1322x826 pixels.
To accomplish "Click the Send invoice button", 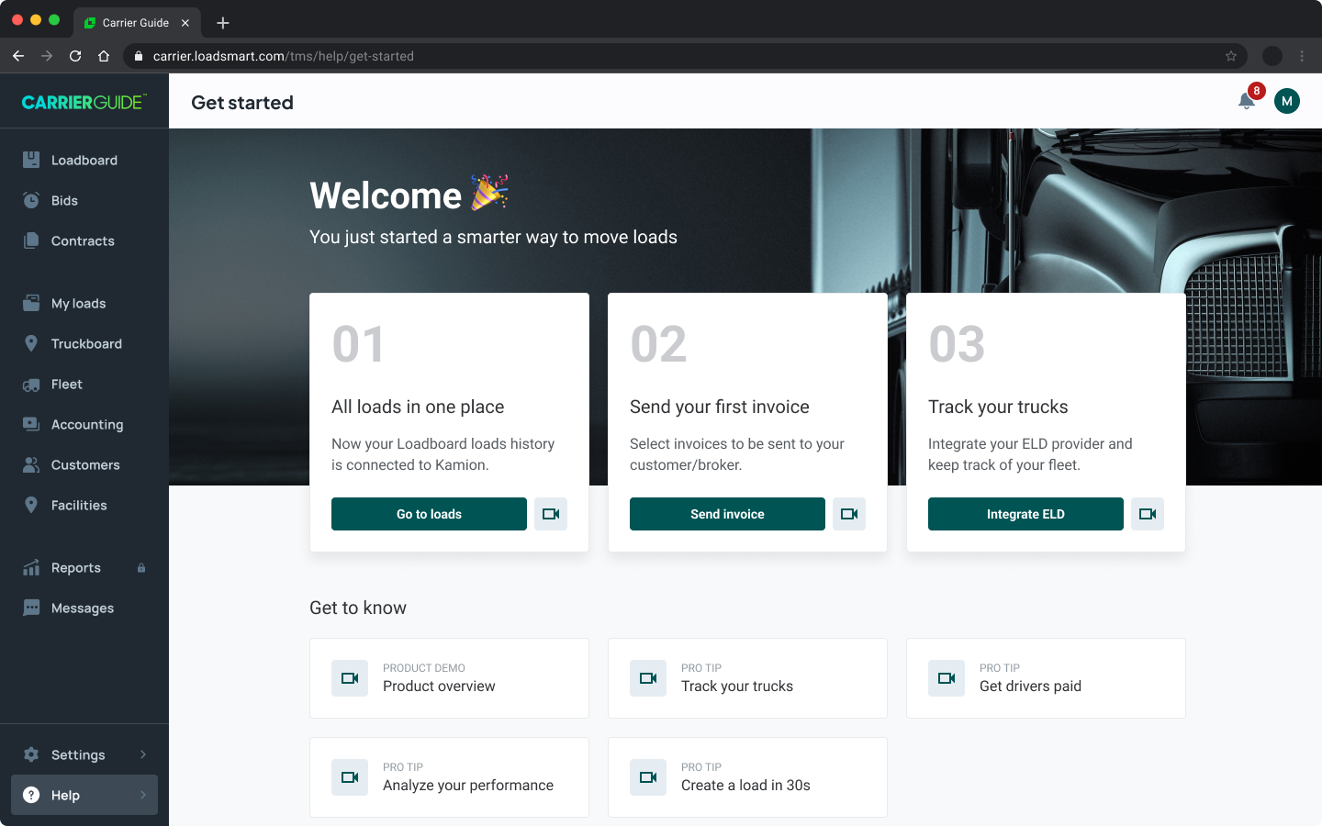I will point(727,514).
